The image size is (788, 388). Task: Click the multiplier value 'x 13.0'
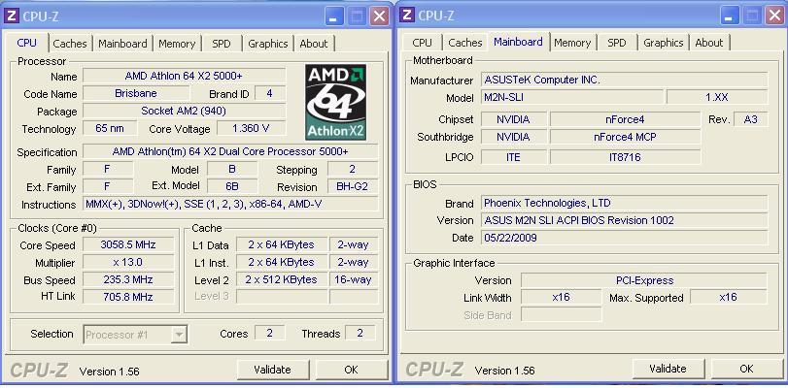tap(128, 263)
